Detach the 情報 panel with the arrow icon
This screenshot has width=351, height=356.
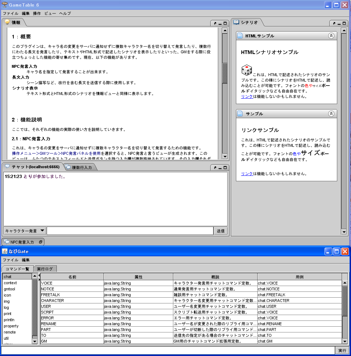click(215, 24)
